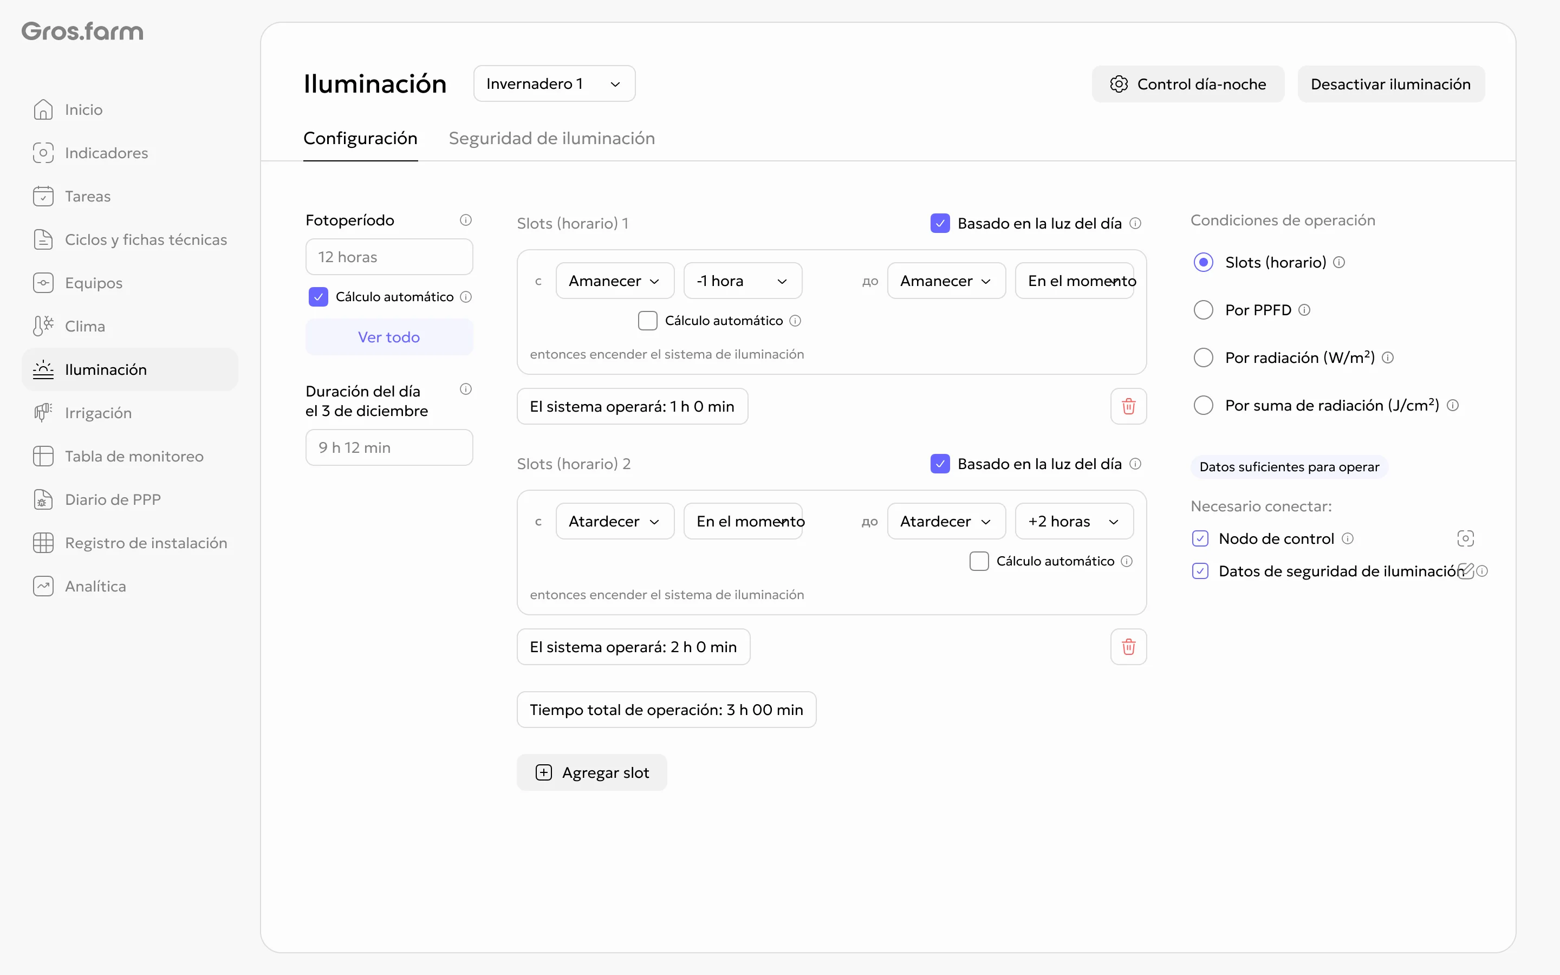This screenshot has width=1560, height=975.
Task: Click info icon of slot 1 Basado en la luz
Action: (1135, 223)
